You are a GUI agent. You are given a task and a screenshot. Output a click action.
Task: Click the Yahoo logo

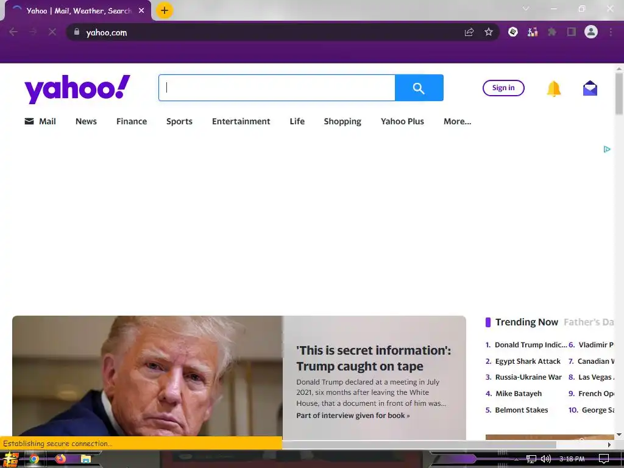click(x=77, y=89)
